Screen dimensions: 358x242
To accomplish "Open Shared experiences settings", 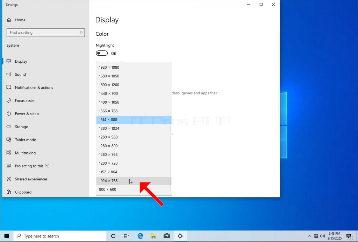I will [31, 179].
